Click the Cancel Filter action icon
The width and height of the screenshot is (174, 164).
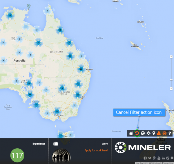pyautogui.click(x=137, y=133)
